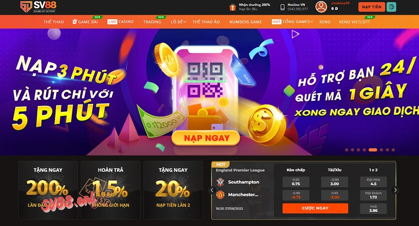Click the Nạp Tiền deposit button
Viewport: 419px width, 226px height.
coord(372,7)
